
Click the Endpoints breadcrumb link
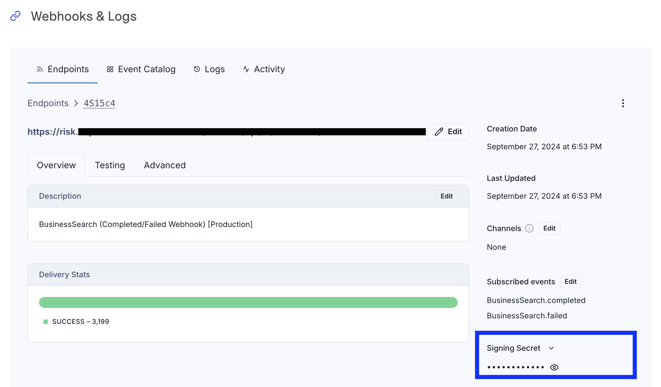(x=48, y=103)
